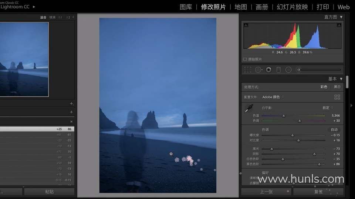Adjust the 白色色阶 whites slider
This screenshot has width=355, height=199.
[x=283, y=159]
